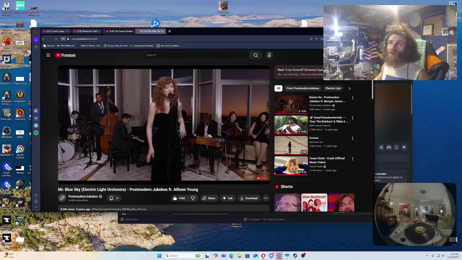Switch to the Cyndi Lauper browser tab
Screen dimensions: 462x260
[x=56, y=31]
